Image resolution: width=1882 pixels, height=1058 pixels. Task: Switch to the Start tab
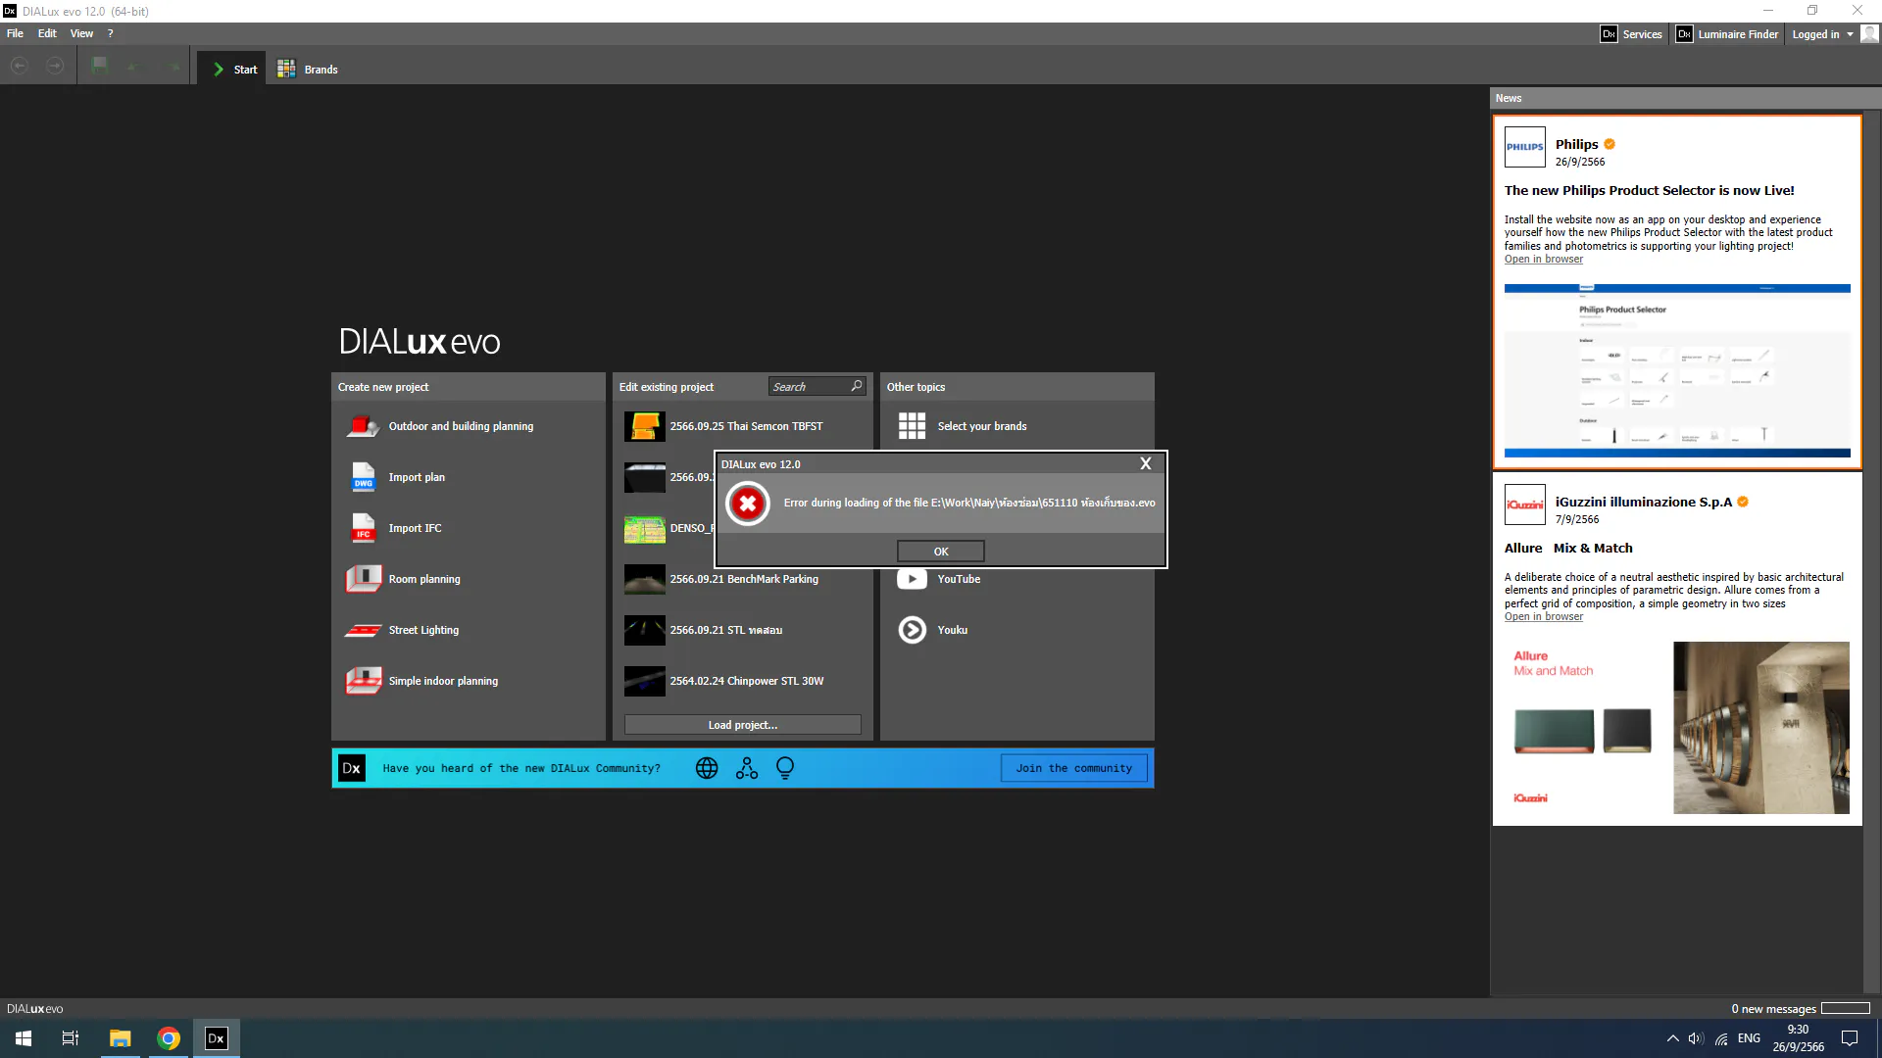coord(231,69)
